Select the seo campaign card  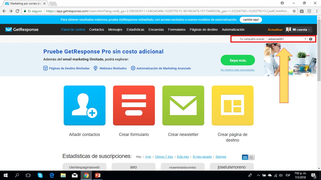tap(133, 167)
